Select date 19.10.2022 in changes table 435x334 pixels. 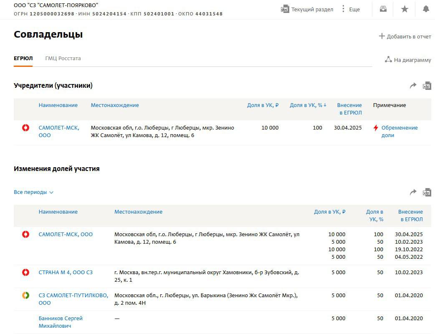[409, 249]
